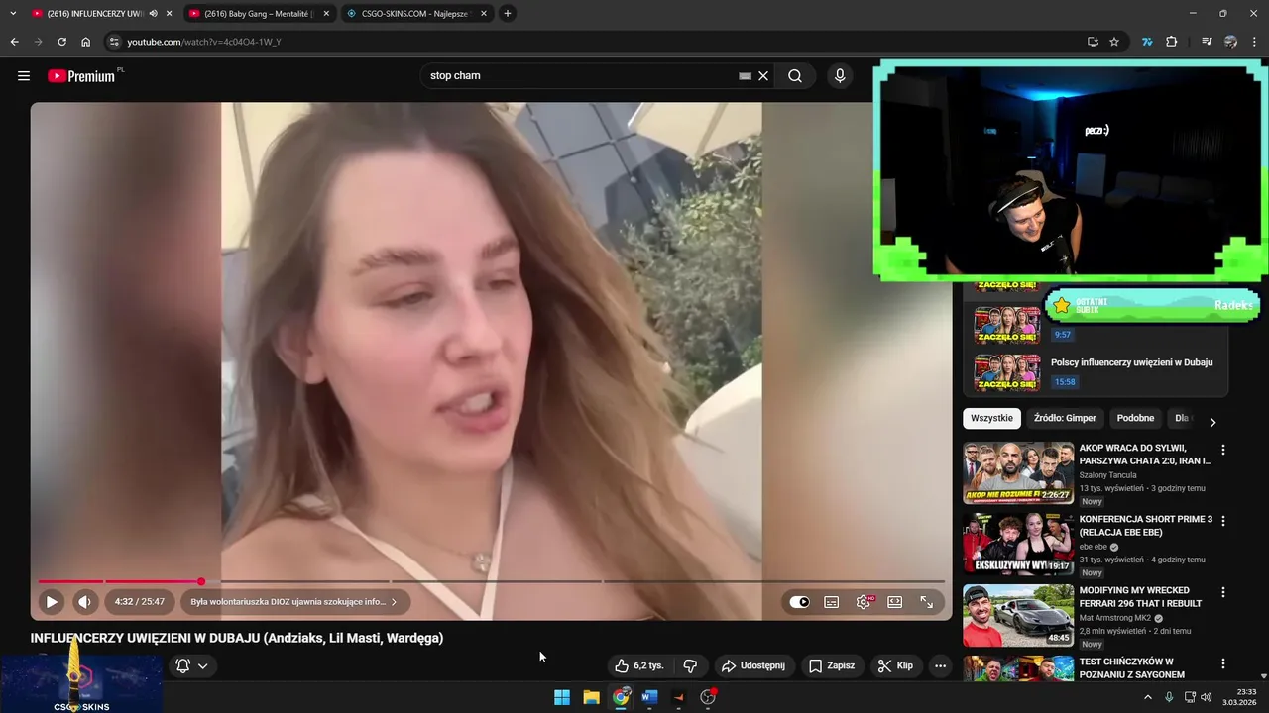Go back in browser history
The width and height of the screenshot is (1269, 713).
(15, 42)
